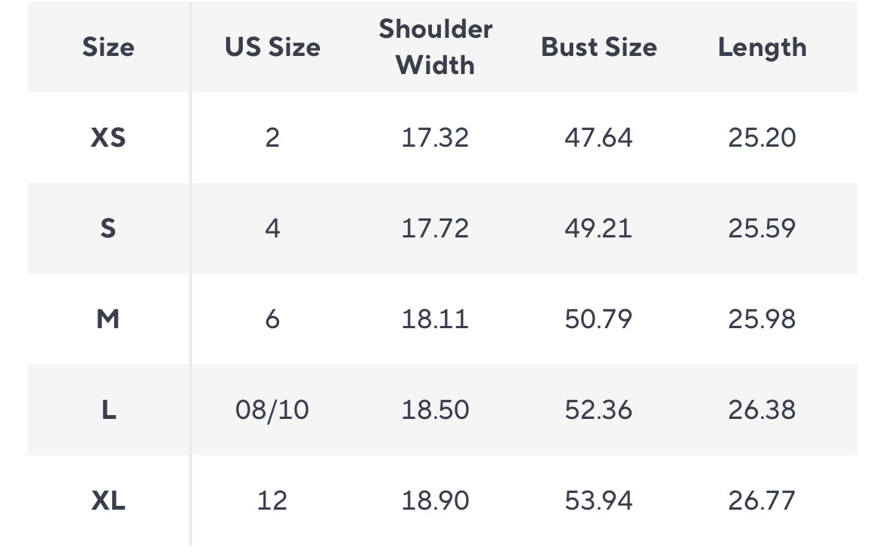Click length value 26.77

coord(762,501)
